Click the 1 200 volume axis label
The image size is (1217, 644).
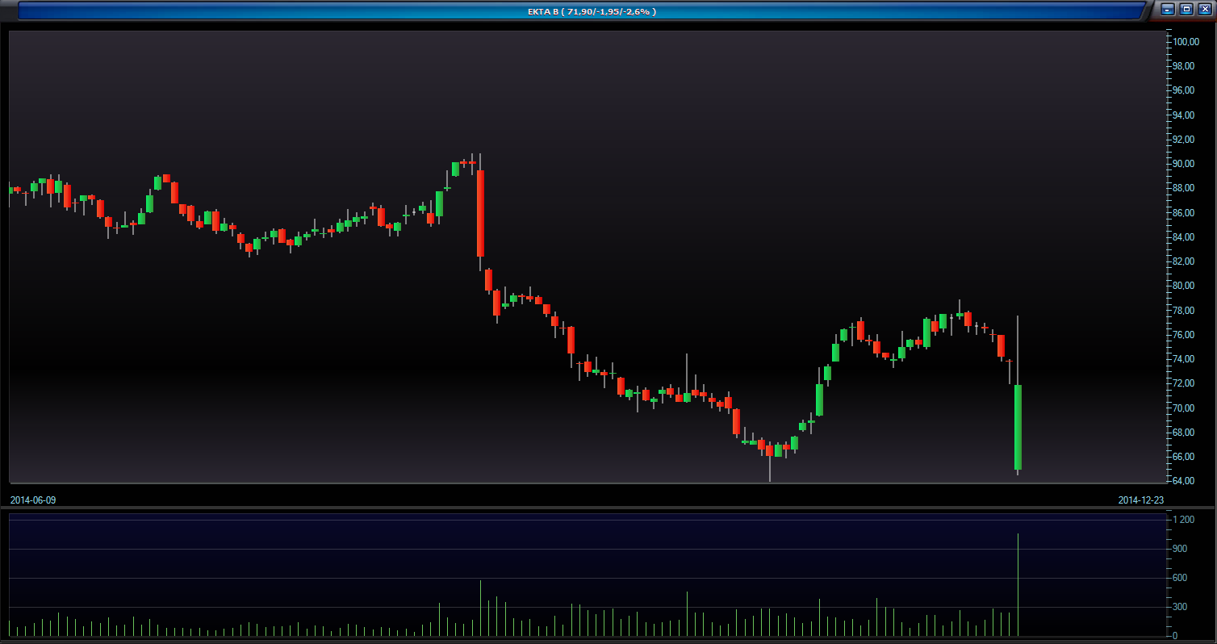pyautogui.click(x=1184, y=520)
